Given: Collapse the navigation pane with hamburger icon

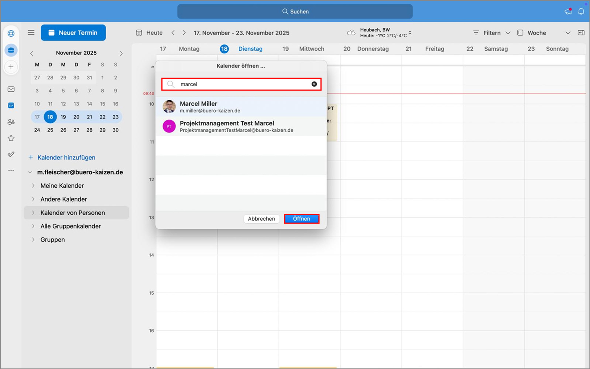Looking at the screenshot, I should [x=31, y=33].
